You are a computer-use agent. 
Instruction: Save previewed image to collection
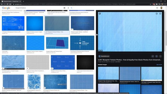157,56
